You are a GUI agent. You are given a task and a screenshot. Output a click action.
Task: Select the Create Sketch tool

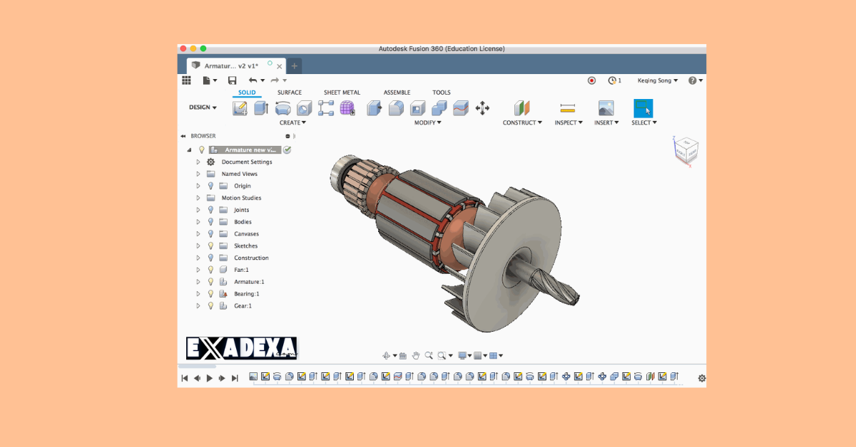point(239,108)
